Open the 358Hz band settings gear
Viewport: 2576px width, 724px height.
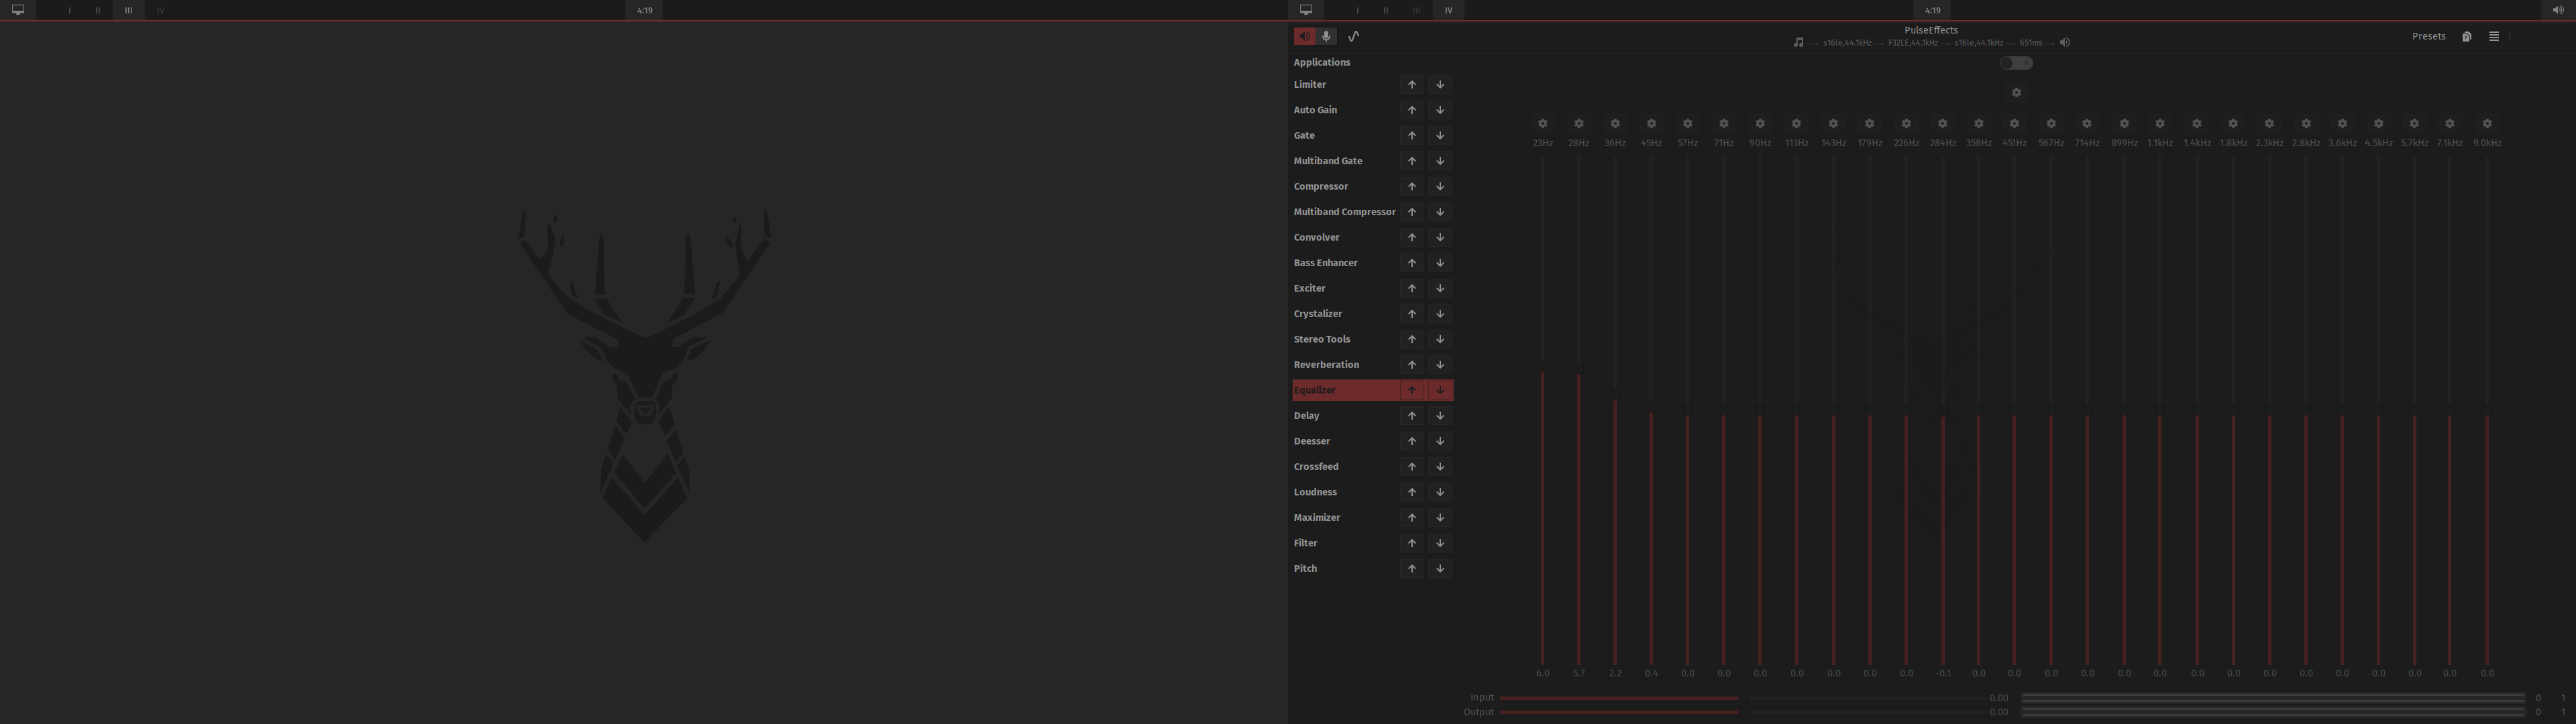coord(1978,124)
